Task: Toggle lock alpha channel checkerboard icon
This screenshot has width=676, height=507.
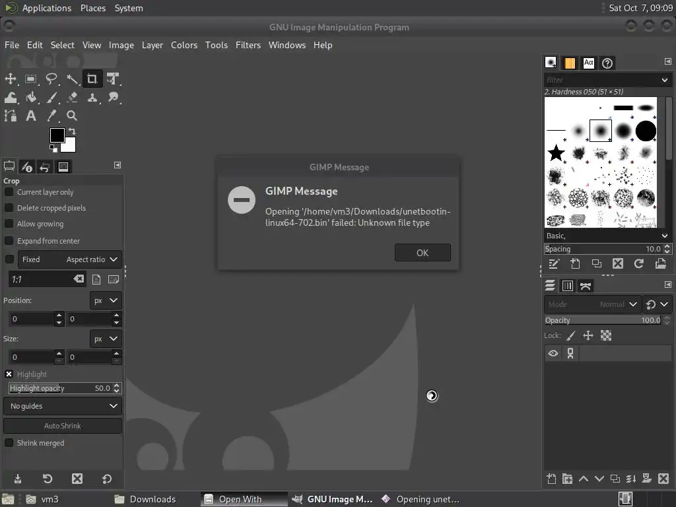Action: pyautogui.click(x=606, y=335)
